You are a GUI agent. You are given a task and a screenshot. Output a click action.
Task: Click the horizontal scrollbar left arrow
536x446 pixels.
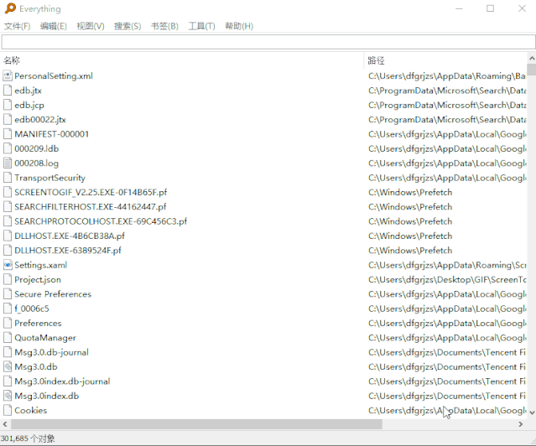point(5,424)
